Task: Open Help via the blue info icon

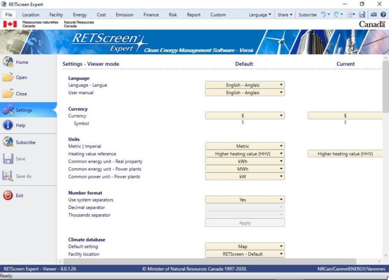Action: click(8, 125)
